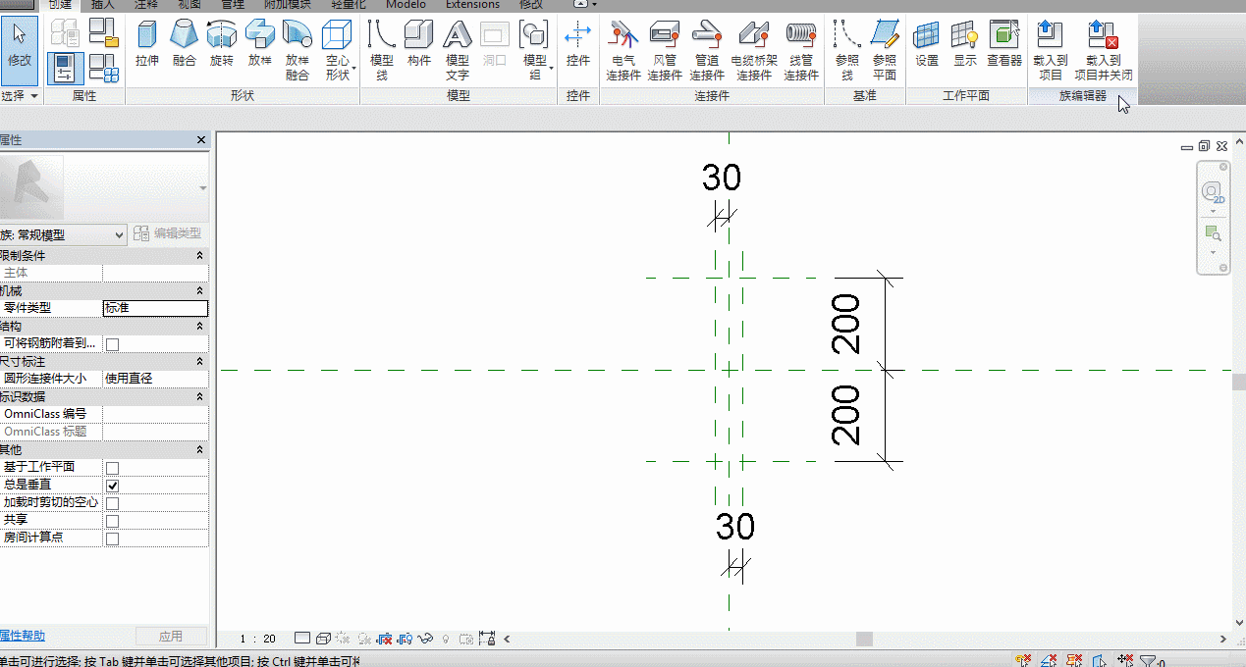Check the 房间计算点 checkbox
The width and height of the screenshot is (1246, 667).
(113, 539)
